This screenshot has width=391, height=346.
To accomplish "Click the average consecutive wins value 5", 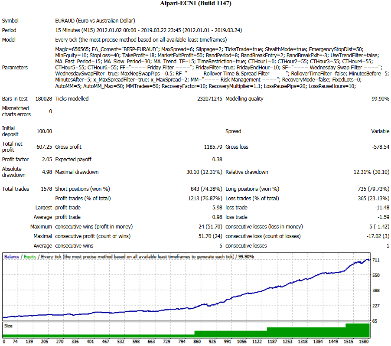I will click(221, 246).
